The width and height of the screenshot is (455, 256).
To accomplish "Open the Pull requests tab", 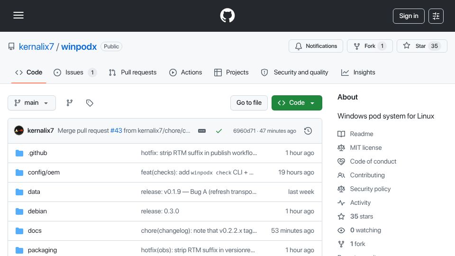I will coord(133,72).
